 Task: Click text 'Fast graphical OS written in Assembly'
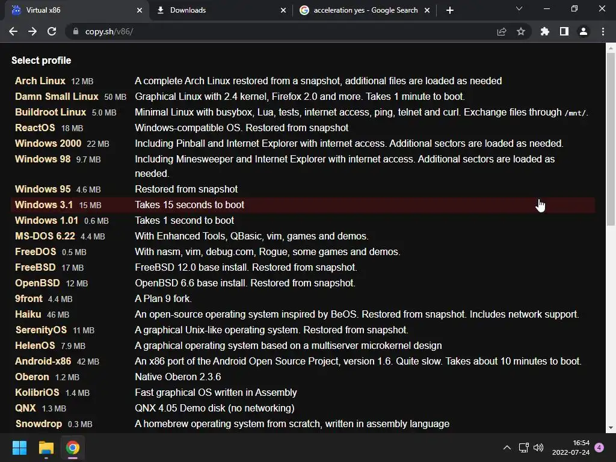point(216,392)
